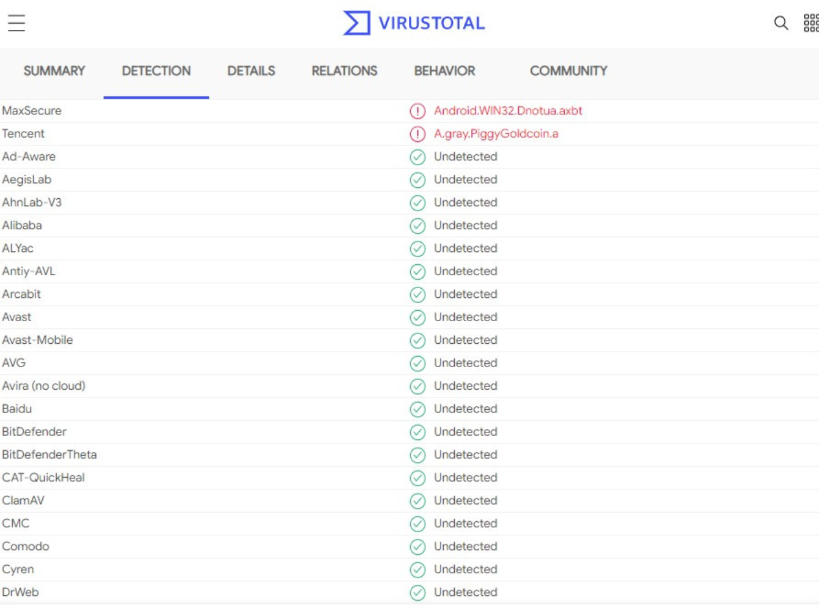
Task: Click the AVG undetected checkmark icon
Action: (x=417, y=363)
